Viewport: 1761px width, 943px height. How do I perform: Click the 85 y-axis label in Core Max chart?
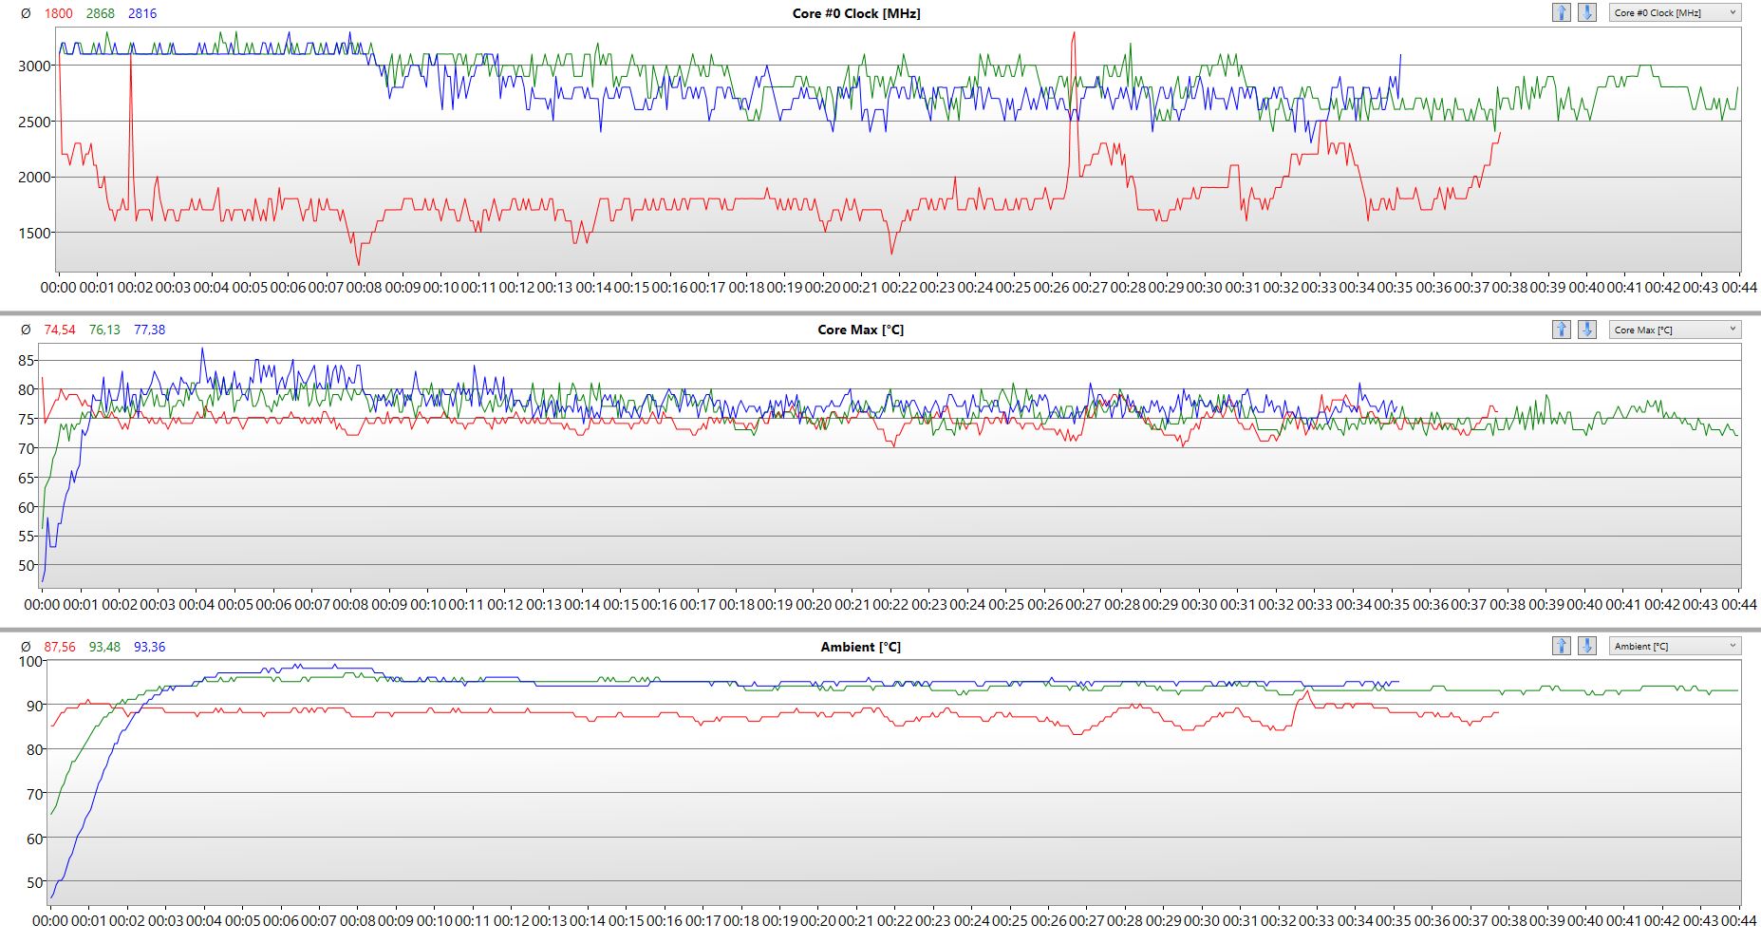tap(27, 361)
